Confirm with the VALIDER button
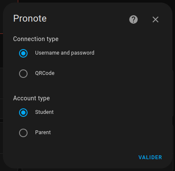 coord(150,157)
